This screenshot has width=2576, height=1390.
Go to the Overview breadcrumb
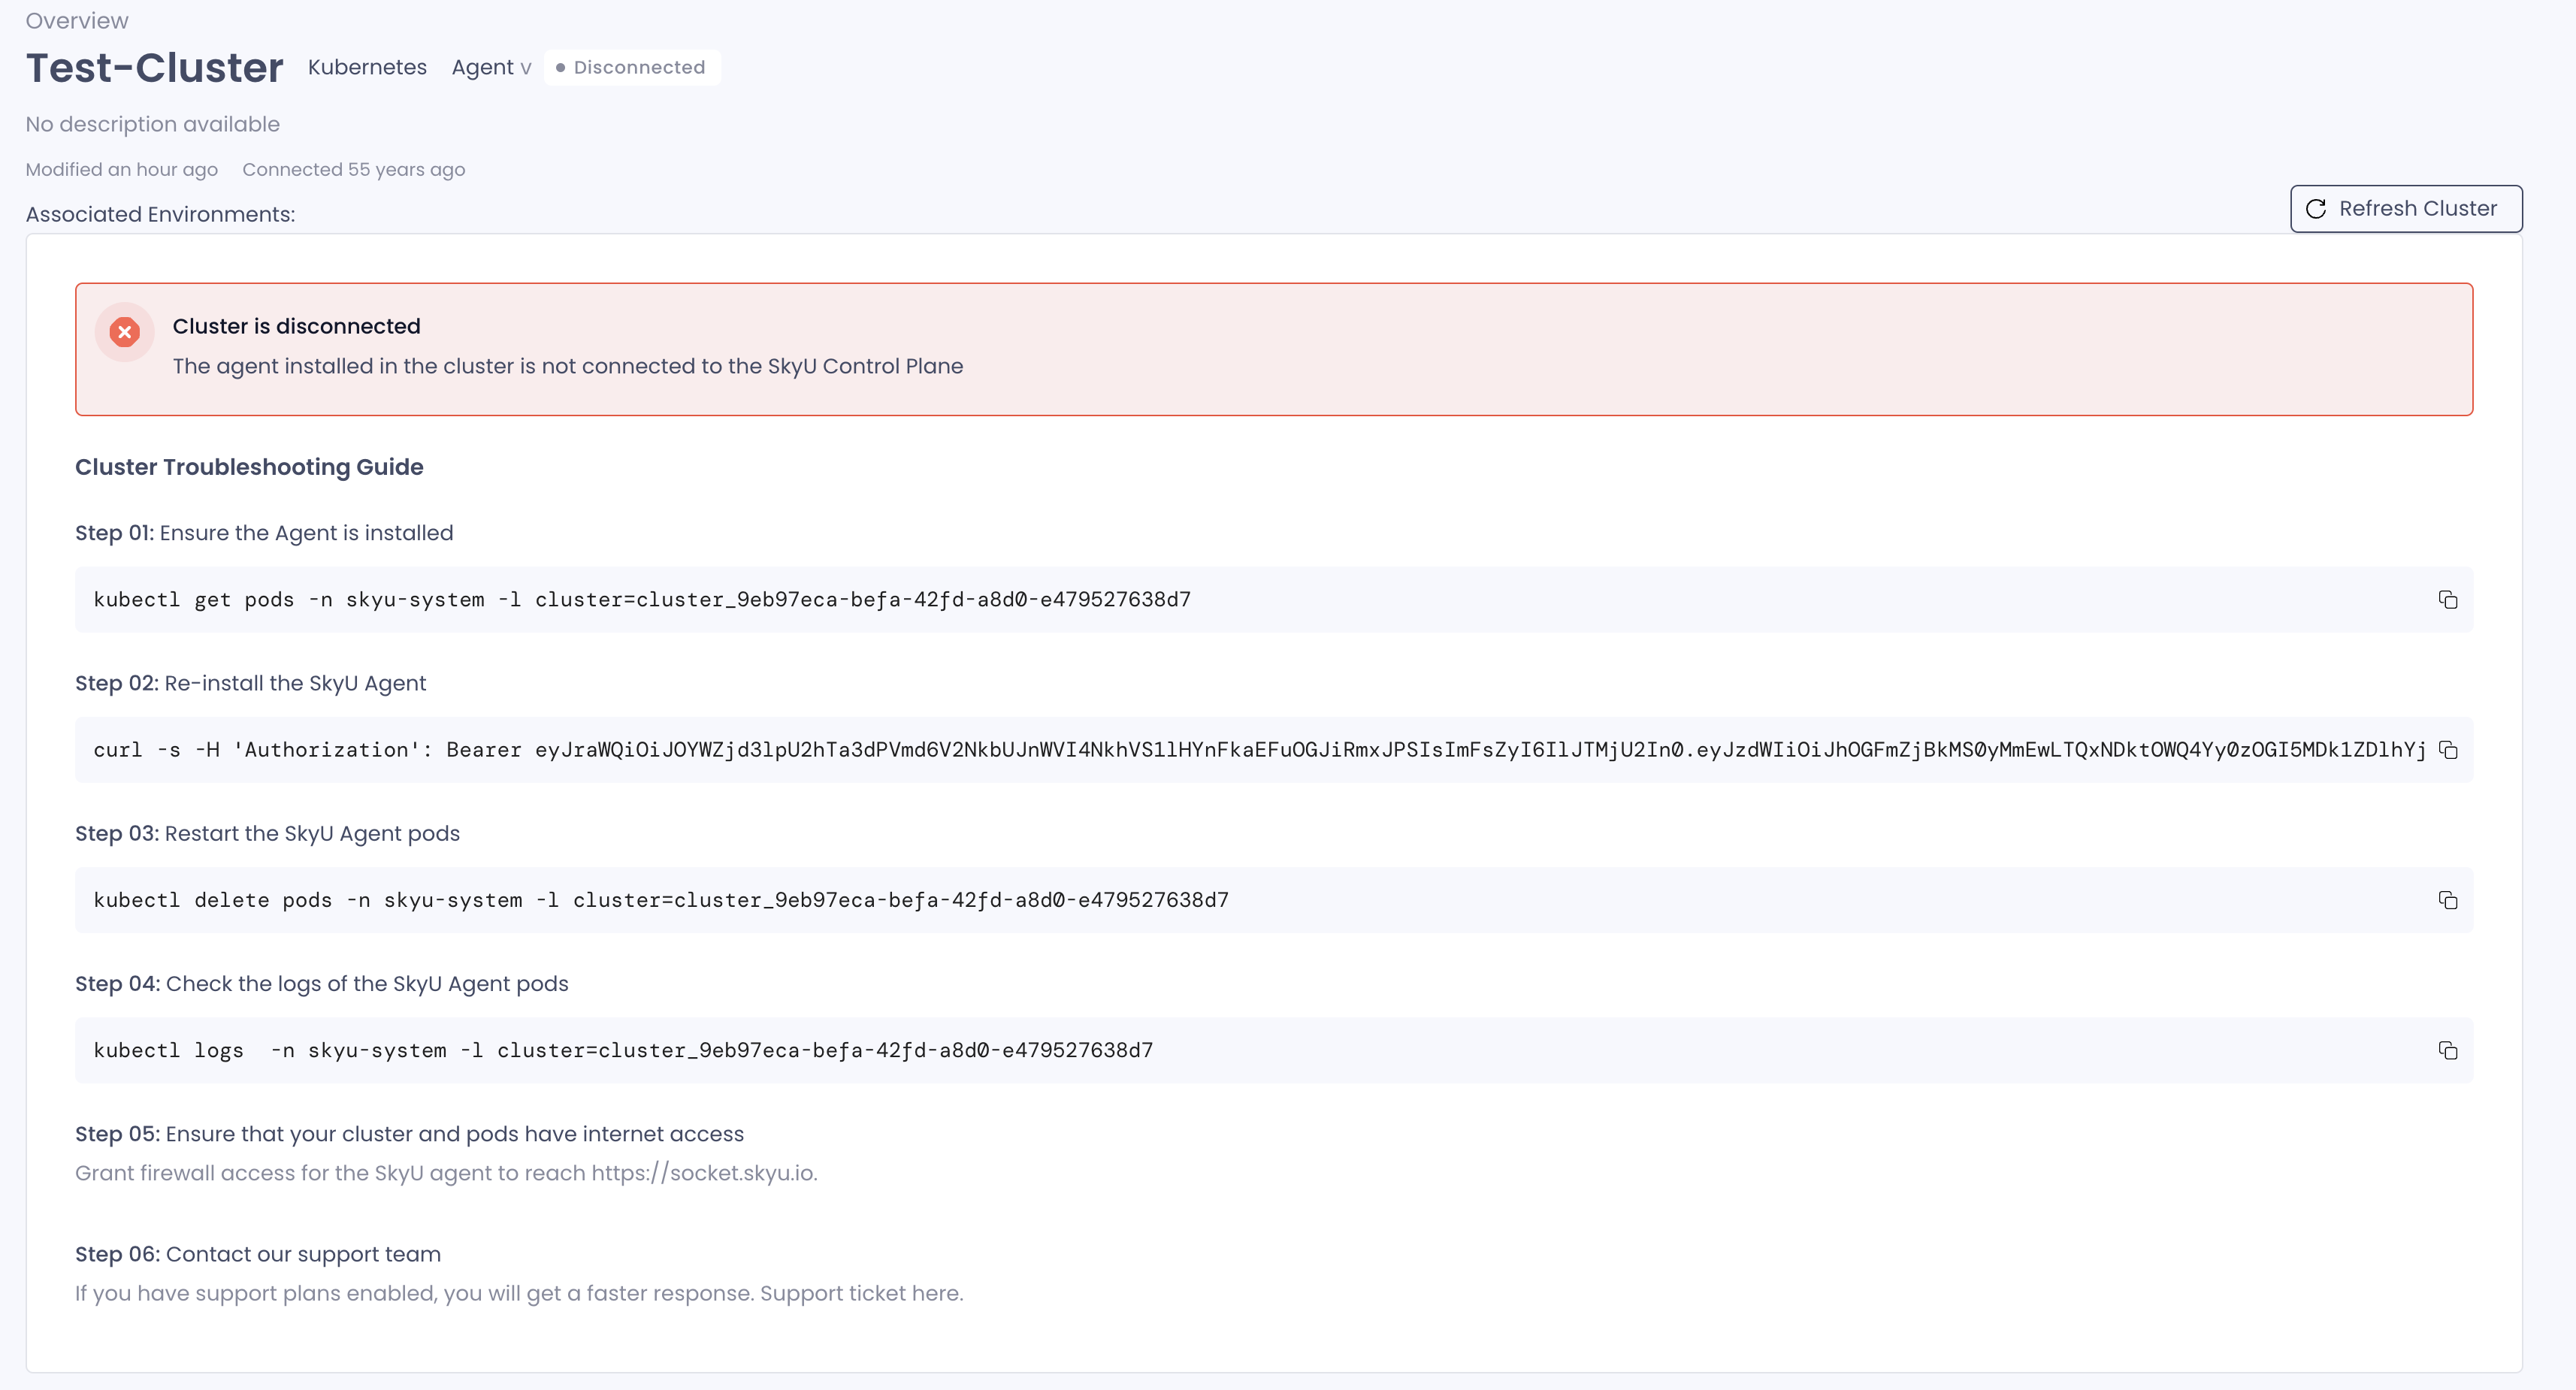[x=77, y=20]
